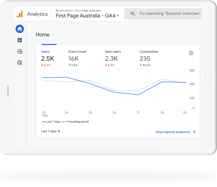Open the Explore icon in sidebar

(x=20, y=52)
